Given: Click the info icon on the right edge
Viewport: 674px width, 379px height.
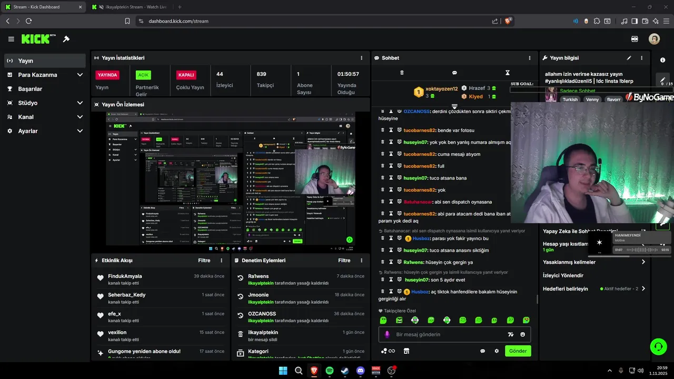Looking at the screenshot, I should click(x=662, y=60).
